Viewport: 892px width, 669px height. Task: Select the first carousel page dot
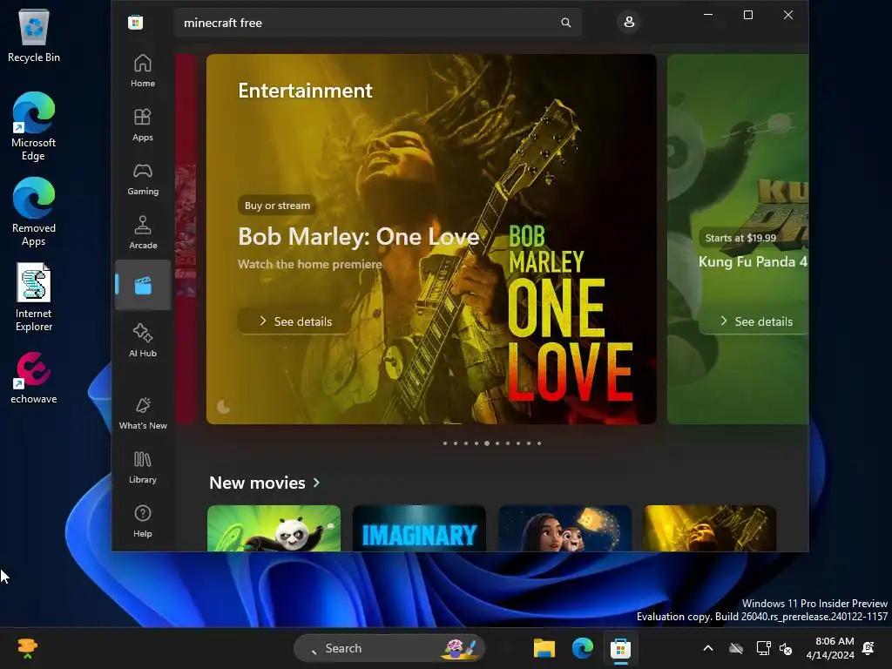445,443
